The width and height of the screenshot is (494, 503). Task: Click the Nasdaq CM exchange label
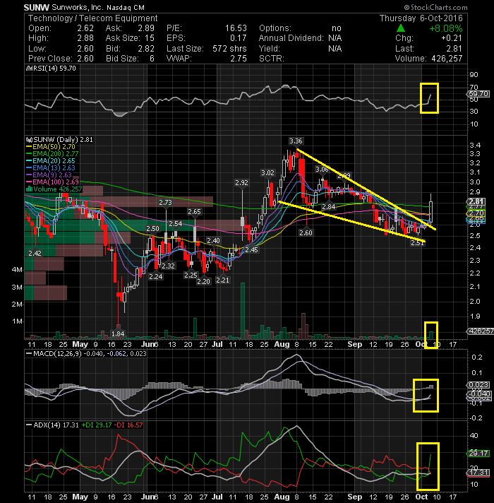(126, 7)
